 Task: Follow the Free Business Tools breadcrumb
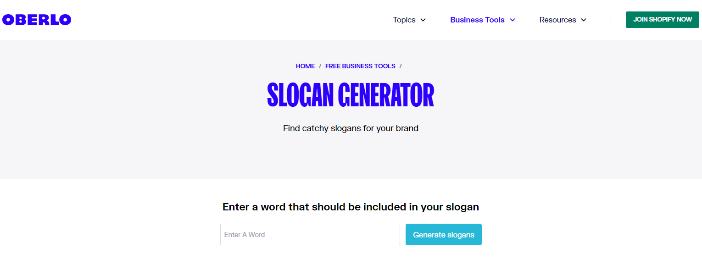point(360,66)
